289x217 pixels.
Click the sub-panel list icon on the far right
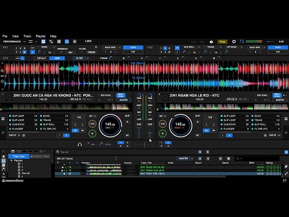[286, 152]
